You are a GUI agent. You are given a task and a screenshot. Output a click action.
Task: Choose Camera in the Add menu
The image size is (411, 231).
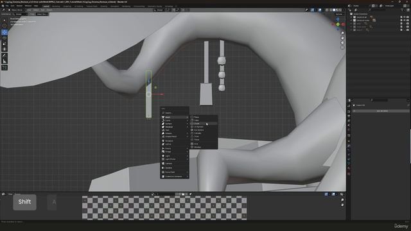tap(175, 164)
